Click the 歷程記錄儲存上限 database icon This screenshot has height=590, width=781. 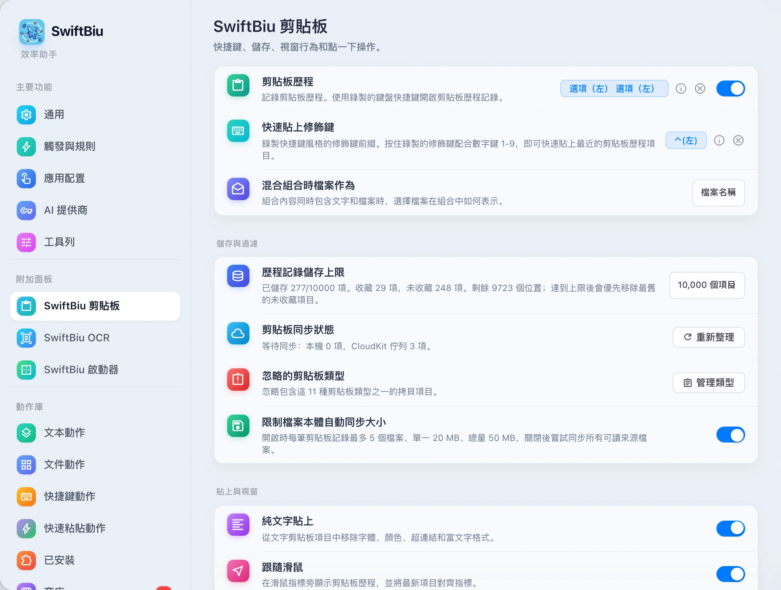[238, 276]
